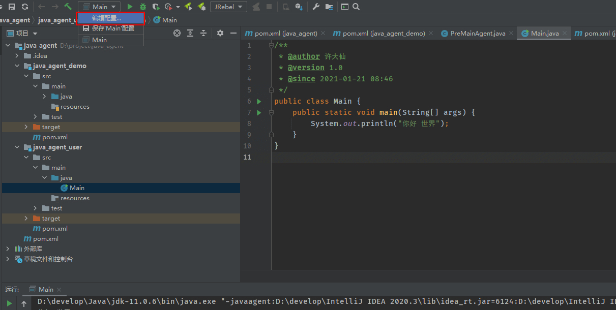The height and width of the screenshot is (310, 616).
Task: Close the pom.xml (java_agent) tab
Action: pyautogui.click(x=324, y=34)
